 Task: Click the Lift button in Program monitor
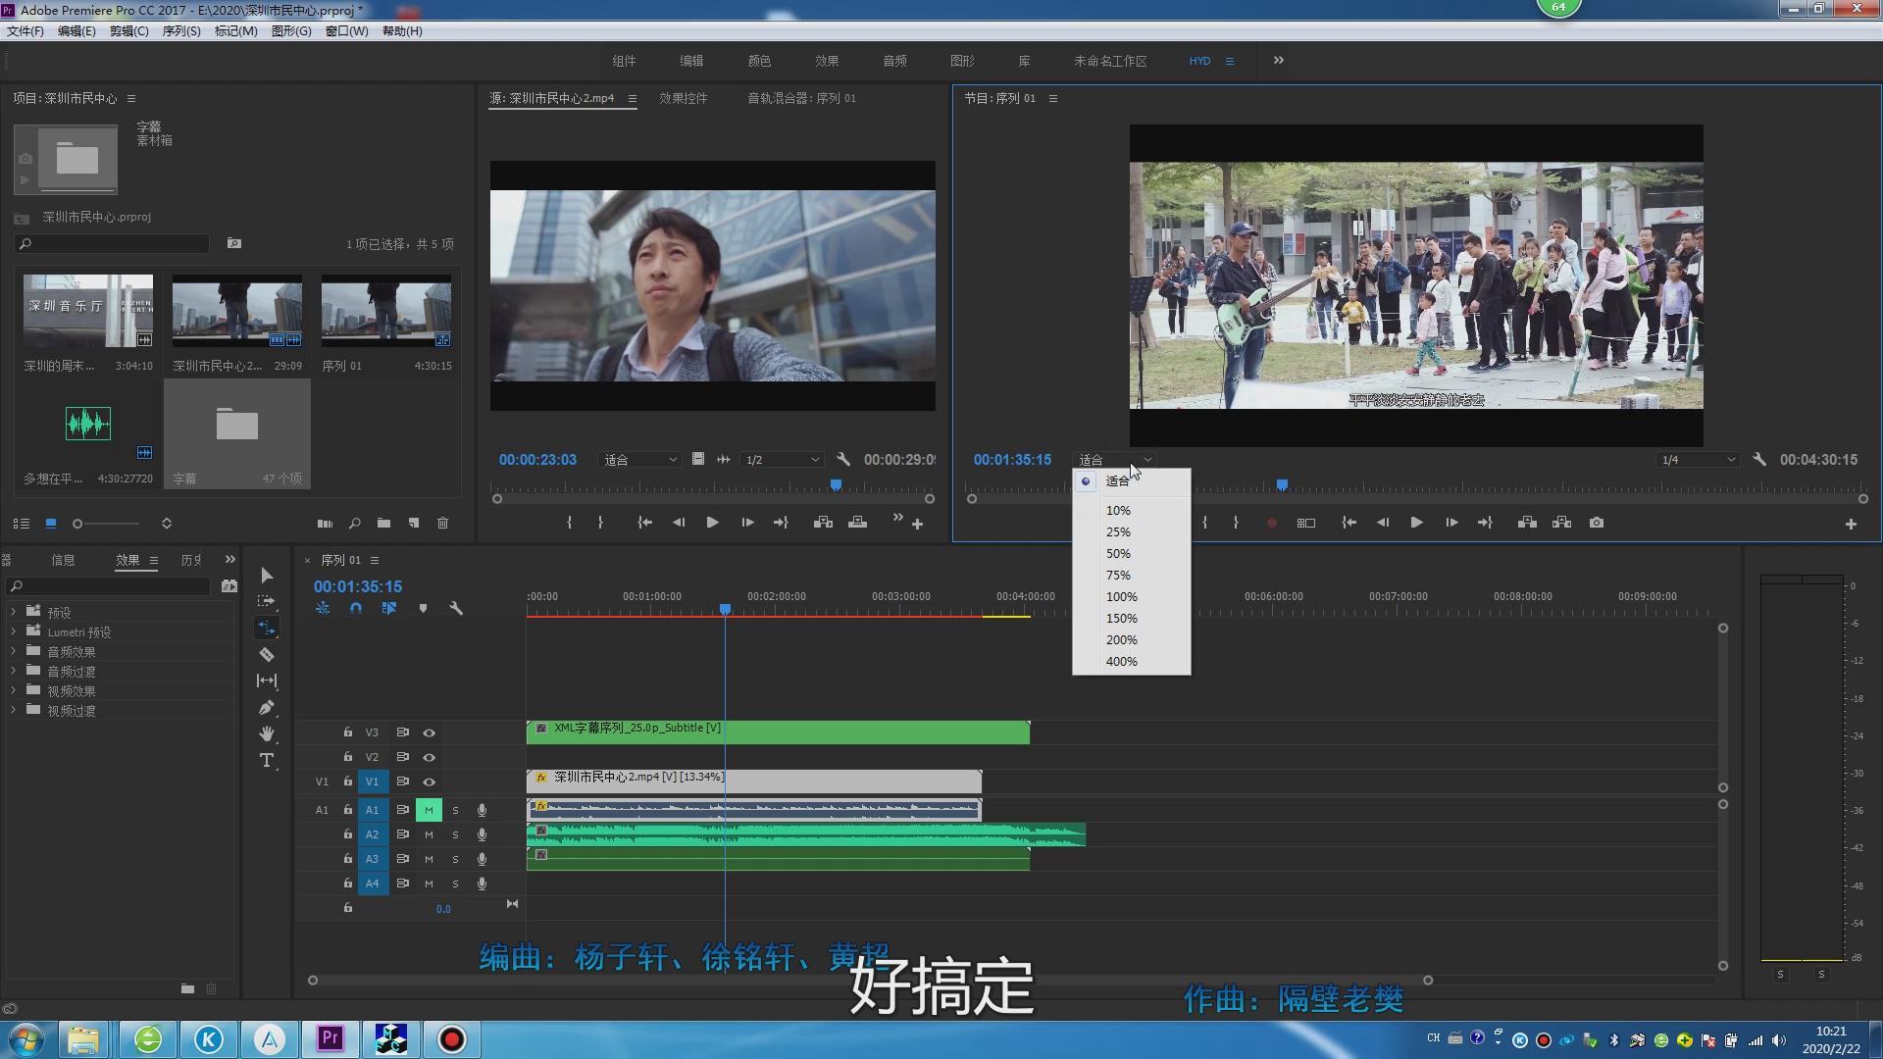point(1527,523)
